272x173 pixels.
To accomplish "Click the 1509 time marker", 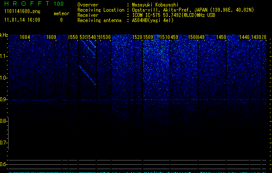I will pos(148,37).
